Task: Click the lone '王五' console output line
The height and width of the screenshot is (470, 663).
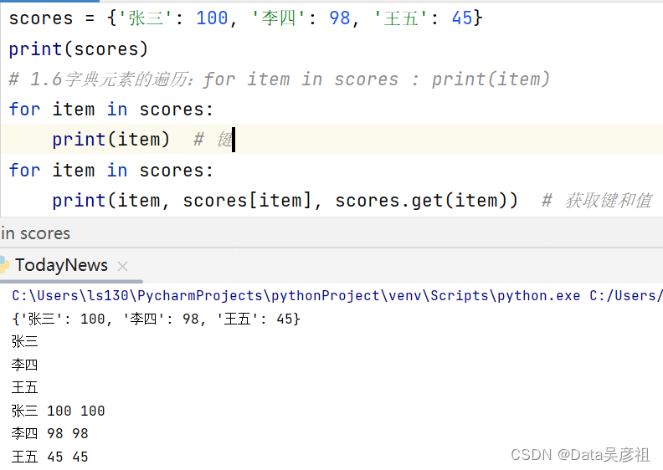Action: point(24,387)
